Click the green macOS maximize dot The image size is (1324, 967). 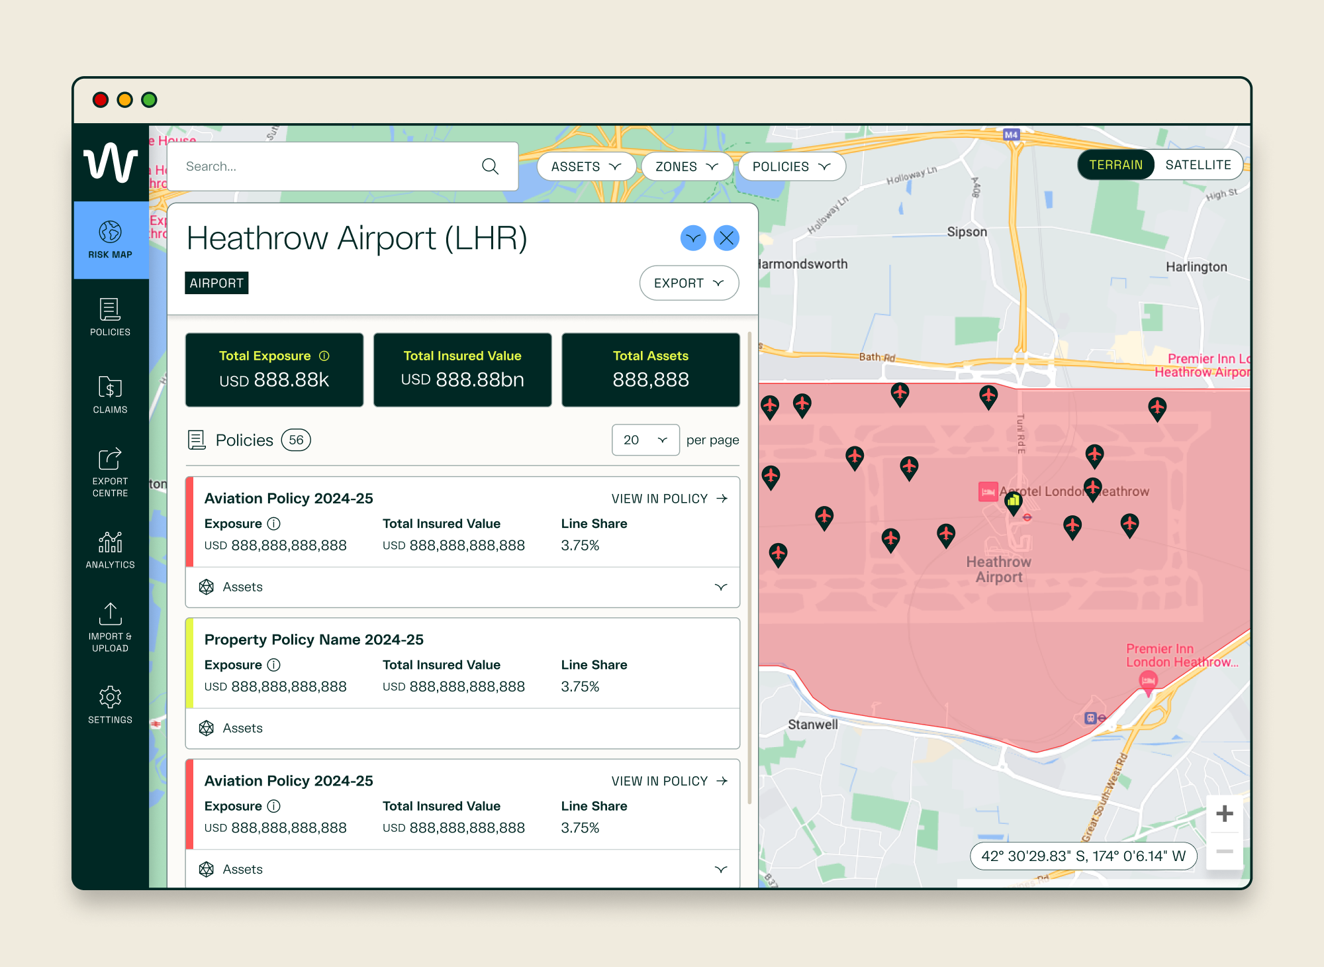pos(150,100)
